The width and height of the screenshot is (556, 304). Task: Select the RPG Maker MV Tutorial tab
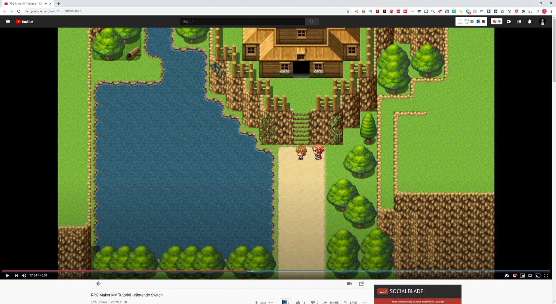click(x=27, y=4)
